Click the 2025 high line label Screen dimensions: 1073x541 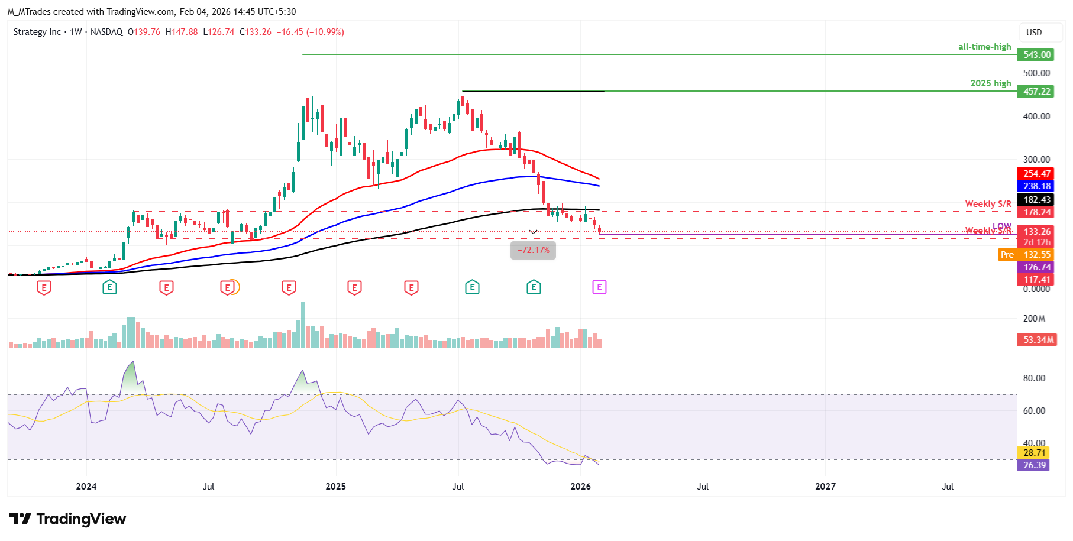click(991, 83)
